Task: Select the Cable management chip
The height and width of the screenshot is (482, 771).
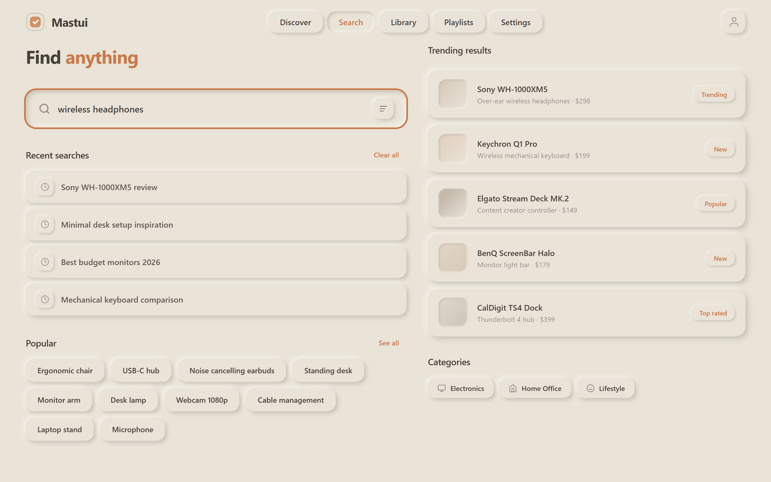Action: pyautogui.click(x=290, y=400)
